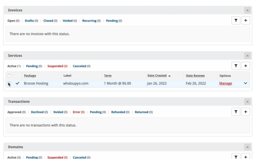Show Suspended services tab
The image size is (255, 159).
coord(55,66)
